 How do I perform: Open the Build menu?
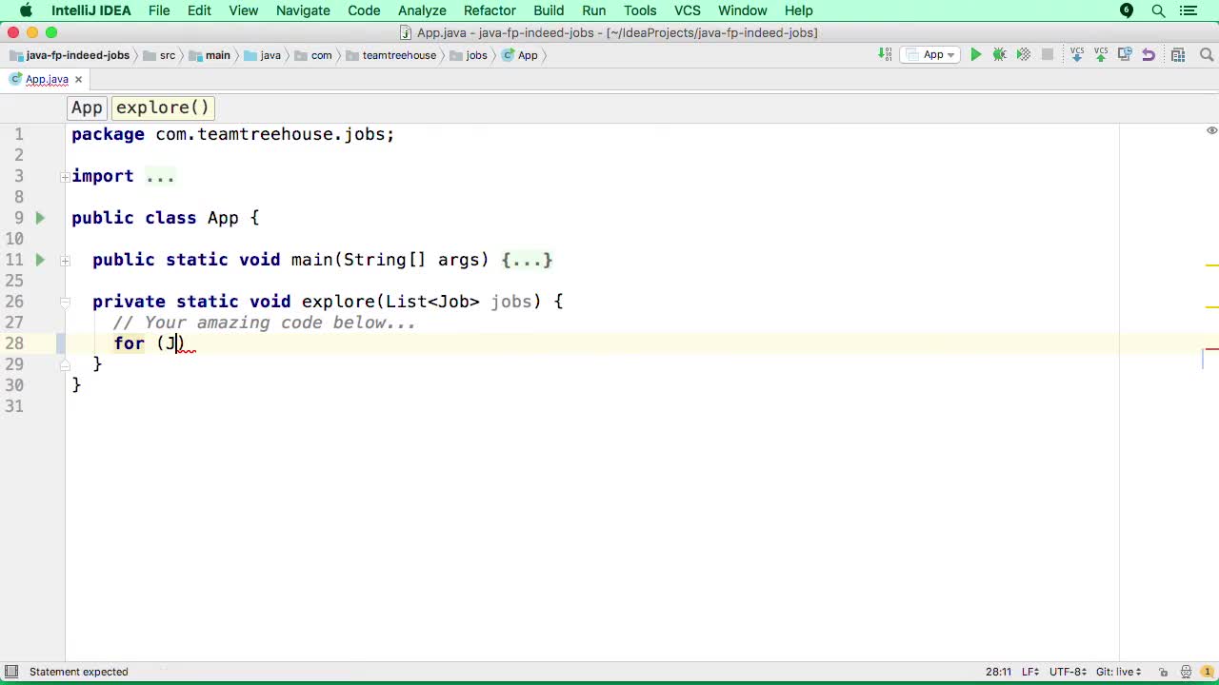click(549, 10)
